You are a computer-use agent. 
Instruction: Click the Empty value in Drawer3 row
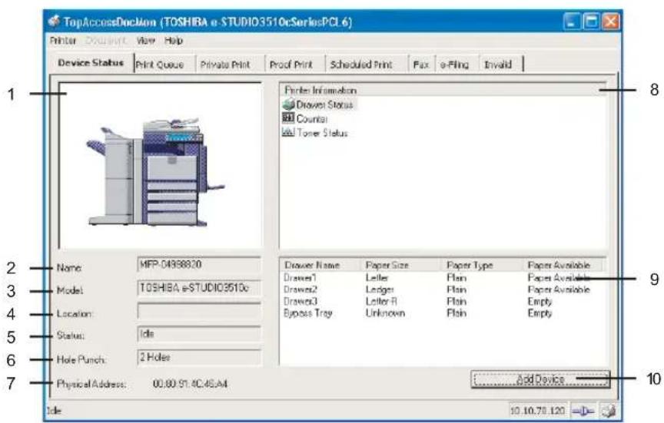(x=539, y=302)
